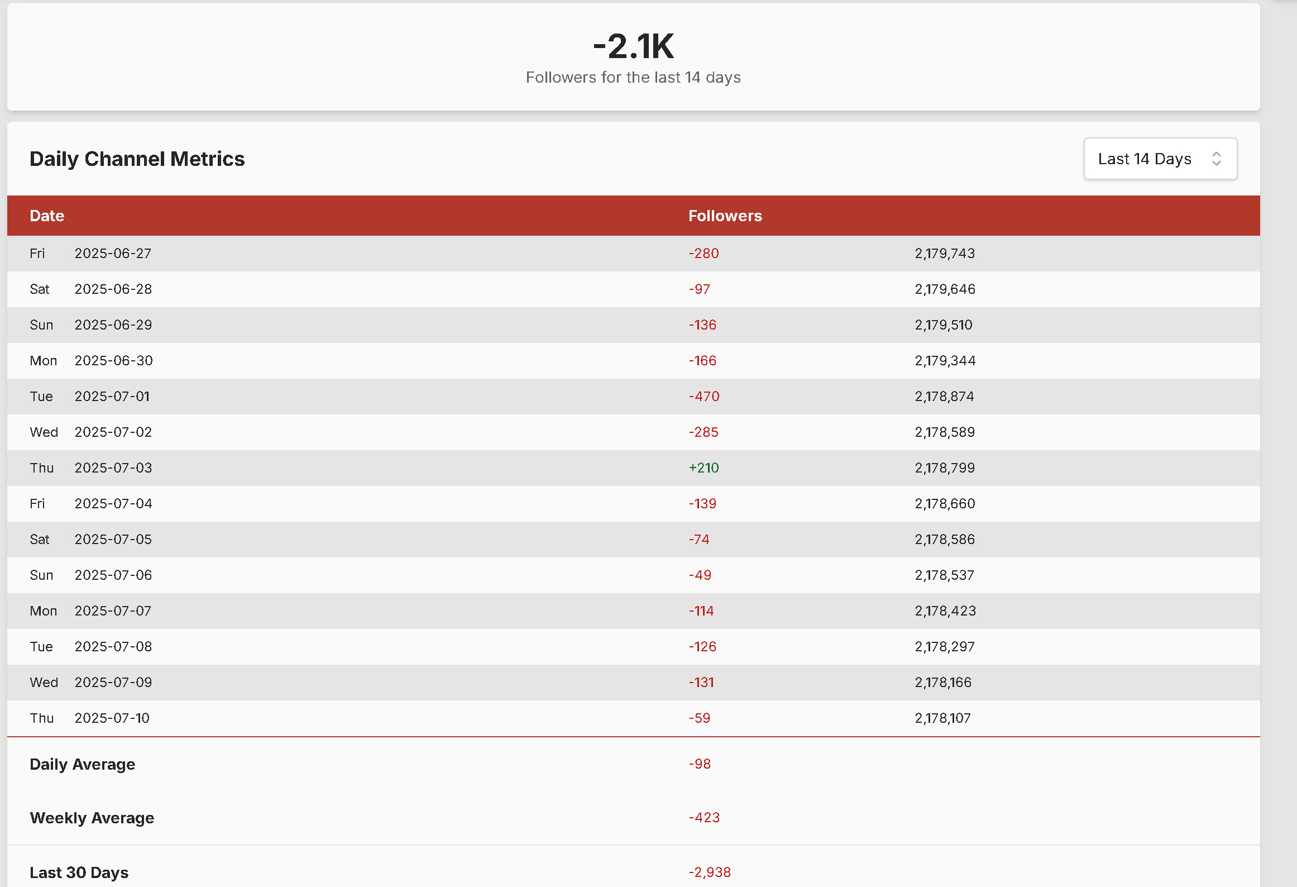1297x887 pixels.
Task: Click the -131 follower change value
Action: point(701,682)
